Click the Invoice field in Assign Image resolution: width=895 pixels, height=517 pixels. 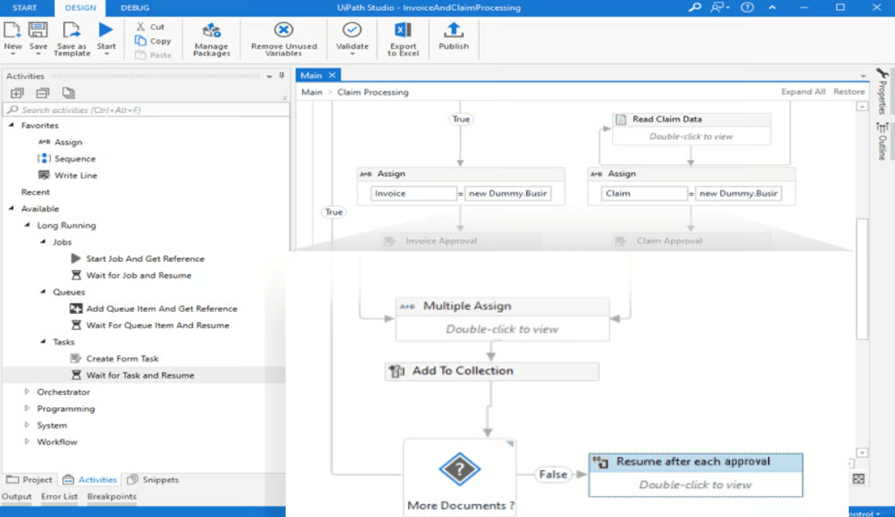(x=414, y=193)
